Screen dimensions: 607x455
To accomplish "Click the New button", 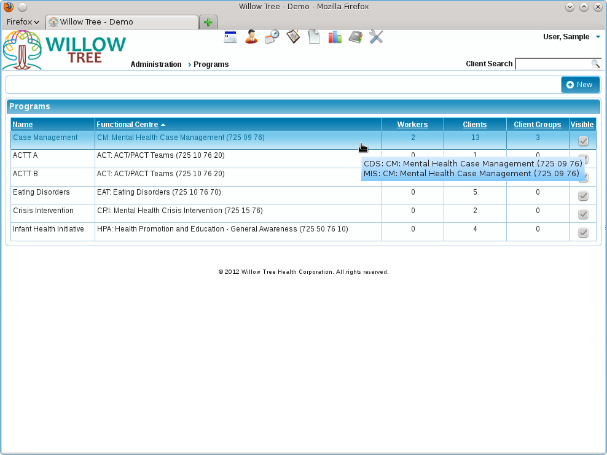I will point(581,85).
